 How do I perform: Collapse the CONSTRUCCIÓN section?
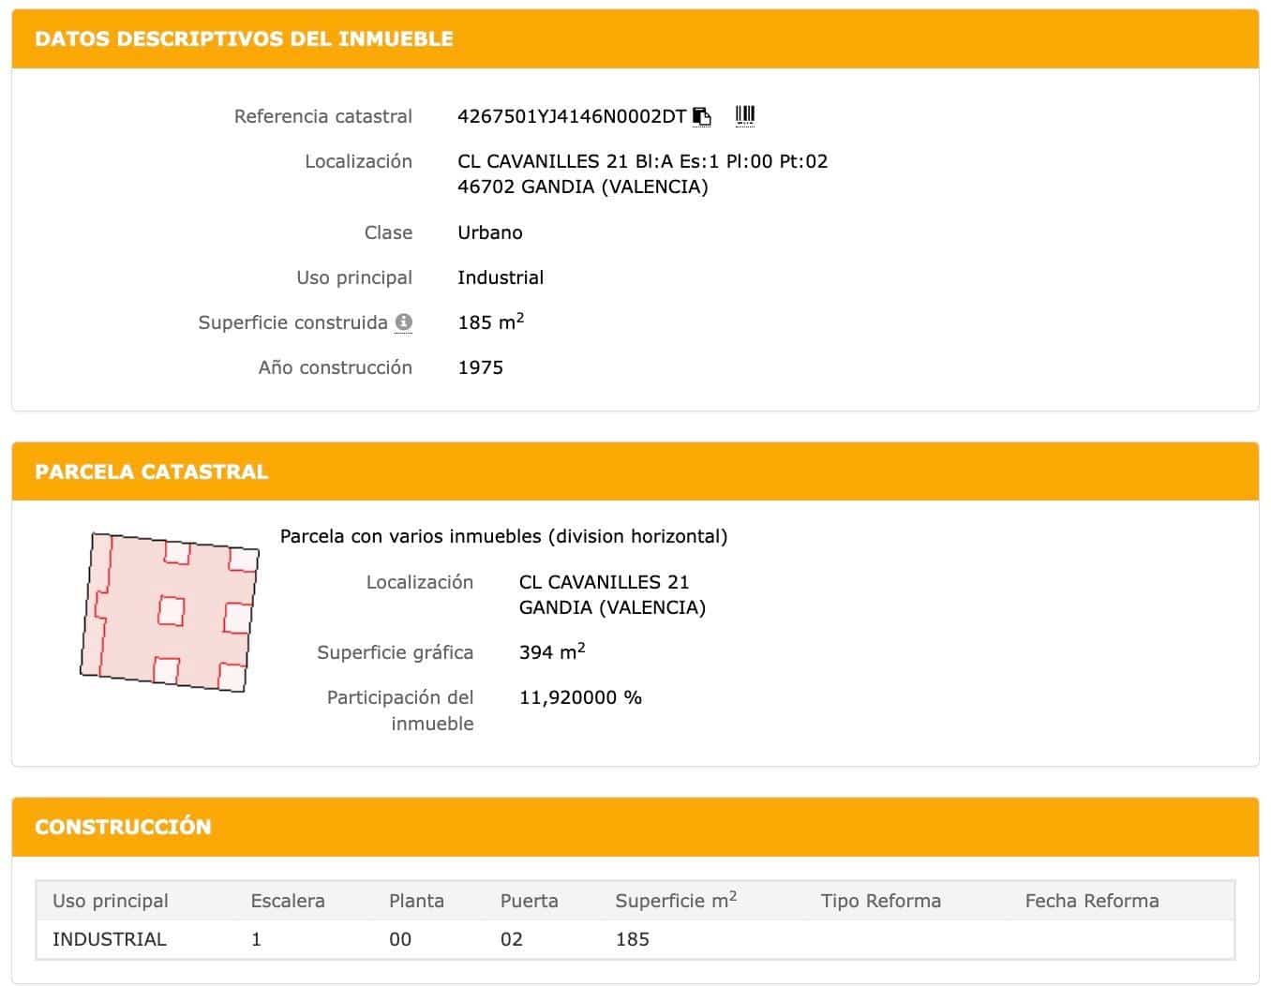pos(122,827)
